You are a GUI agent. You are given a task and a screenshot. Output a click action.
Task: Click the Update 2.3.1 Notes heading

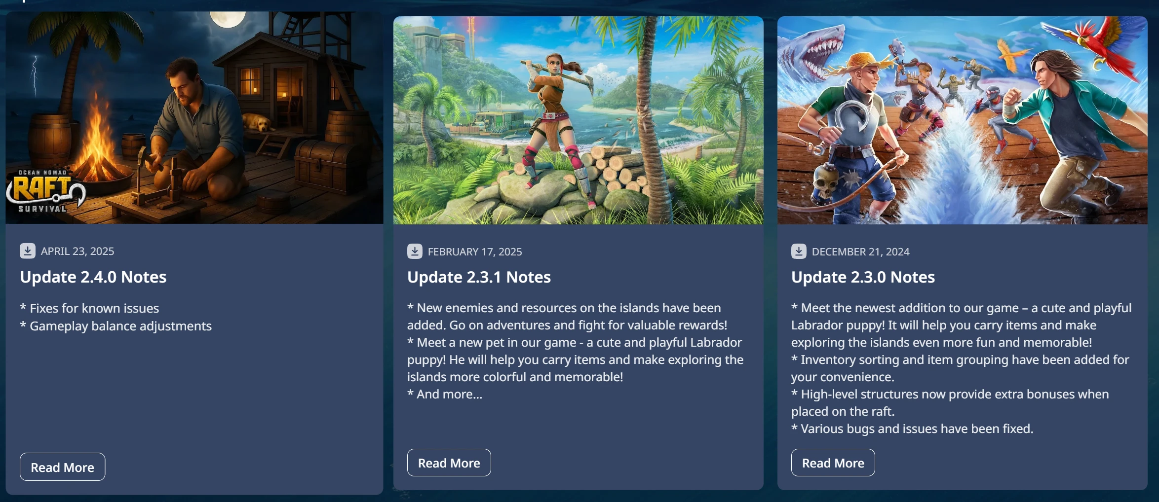(479, 277)
